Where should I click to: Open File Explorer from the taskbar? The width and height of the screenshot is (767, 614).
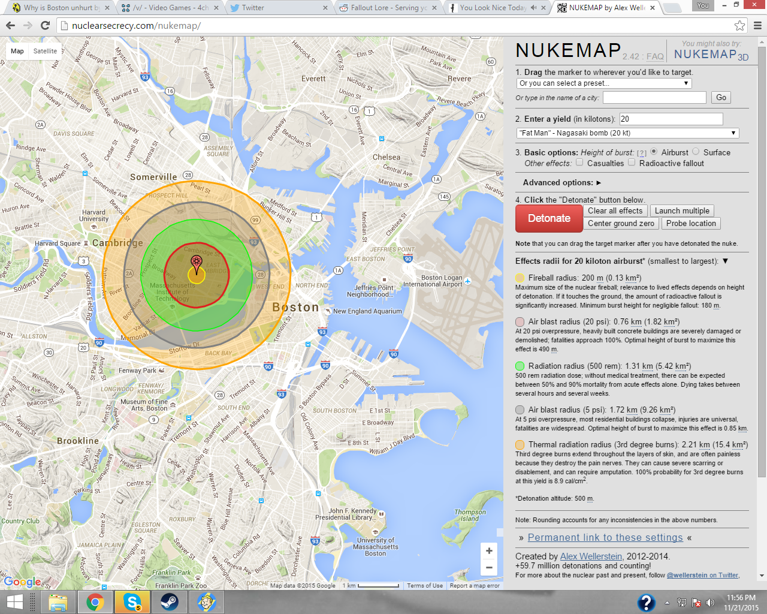click(x=58, y=602)
